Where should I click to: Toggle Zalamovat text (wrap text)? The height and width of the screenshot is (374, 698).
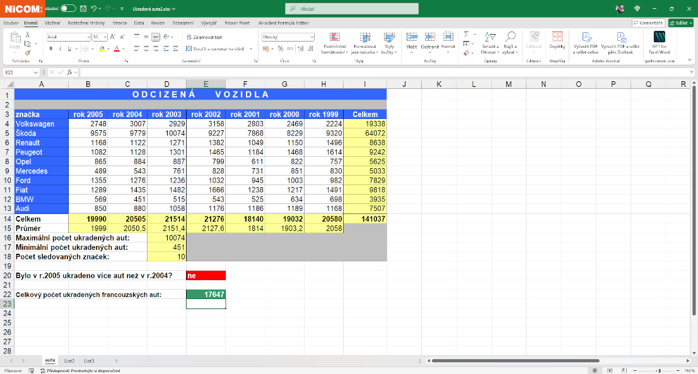coord(204,37)
